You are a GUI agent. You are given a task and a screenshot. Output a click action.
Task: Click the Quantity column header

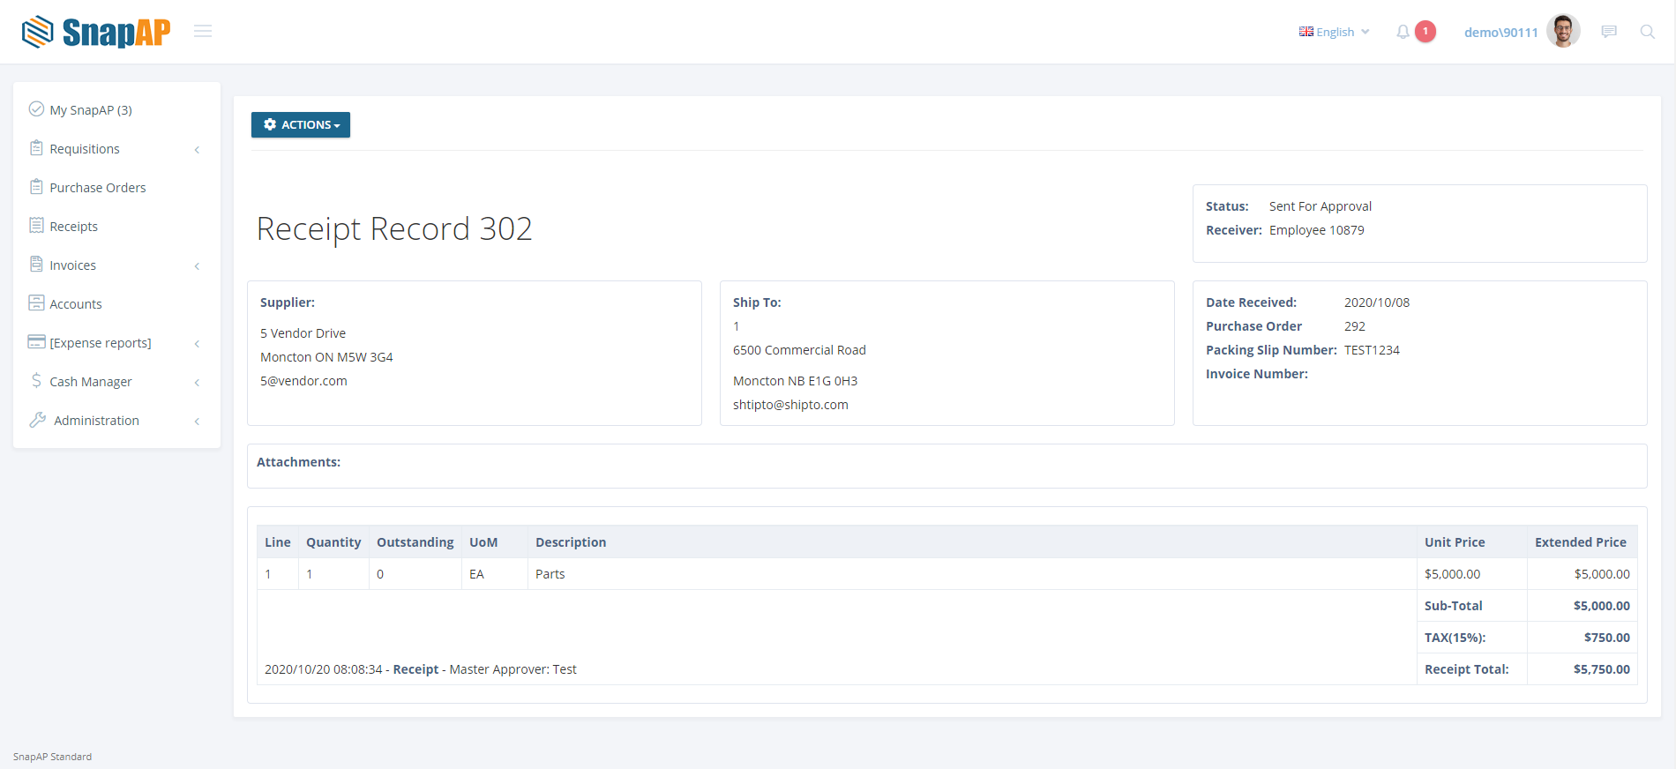333,542
